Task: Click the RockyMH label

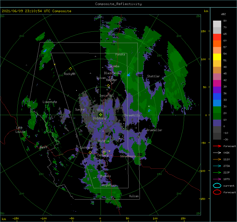Action: coord(70,74)
